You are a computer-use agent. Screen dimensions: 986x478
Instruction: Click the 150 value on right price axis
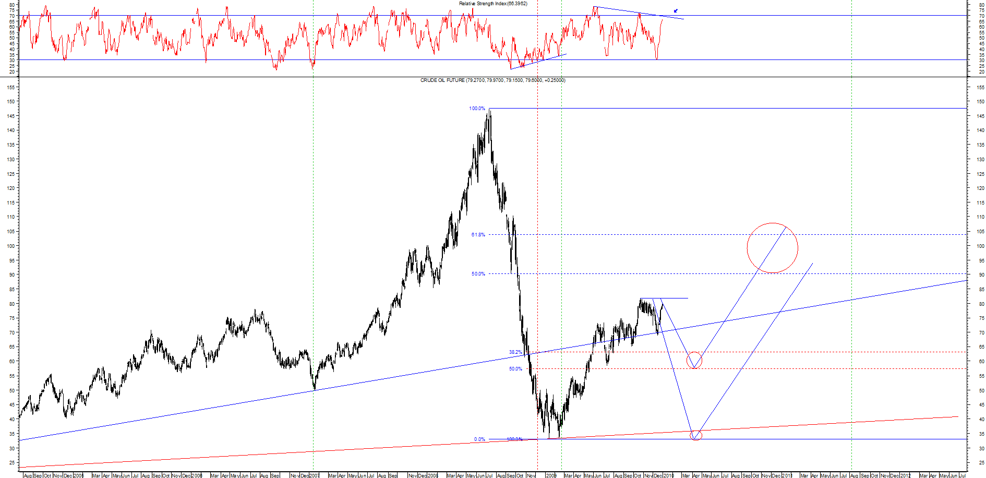(982, 102)
